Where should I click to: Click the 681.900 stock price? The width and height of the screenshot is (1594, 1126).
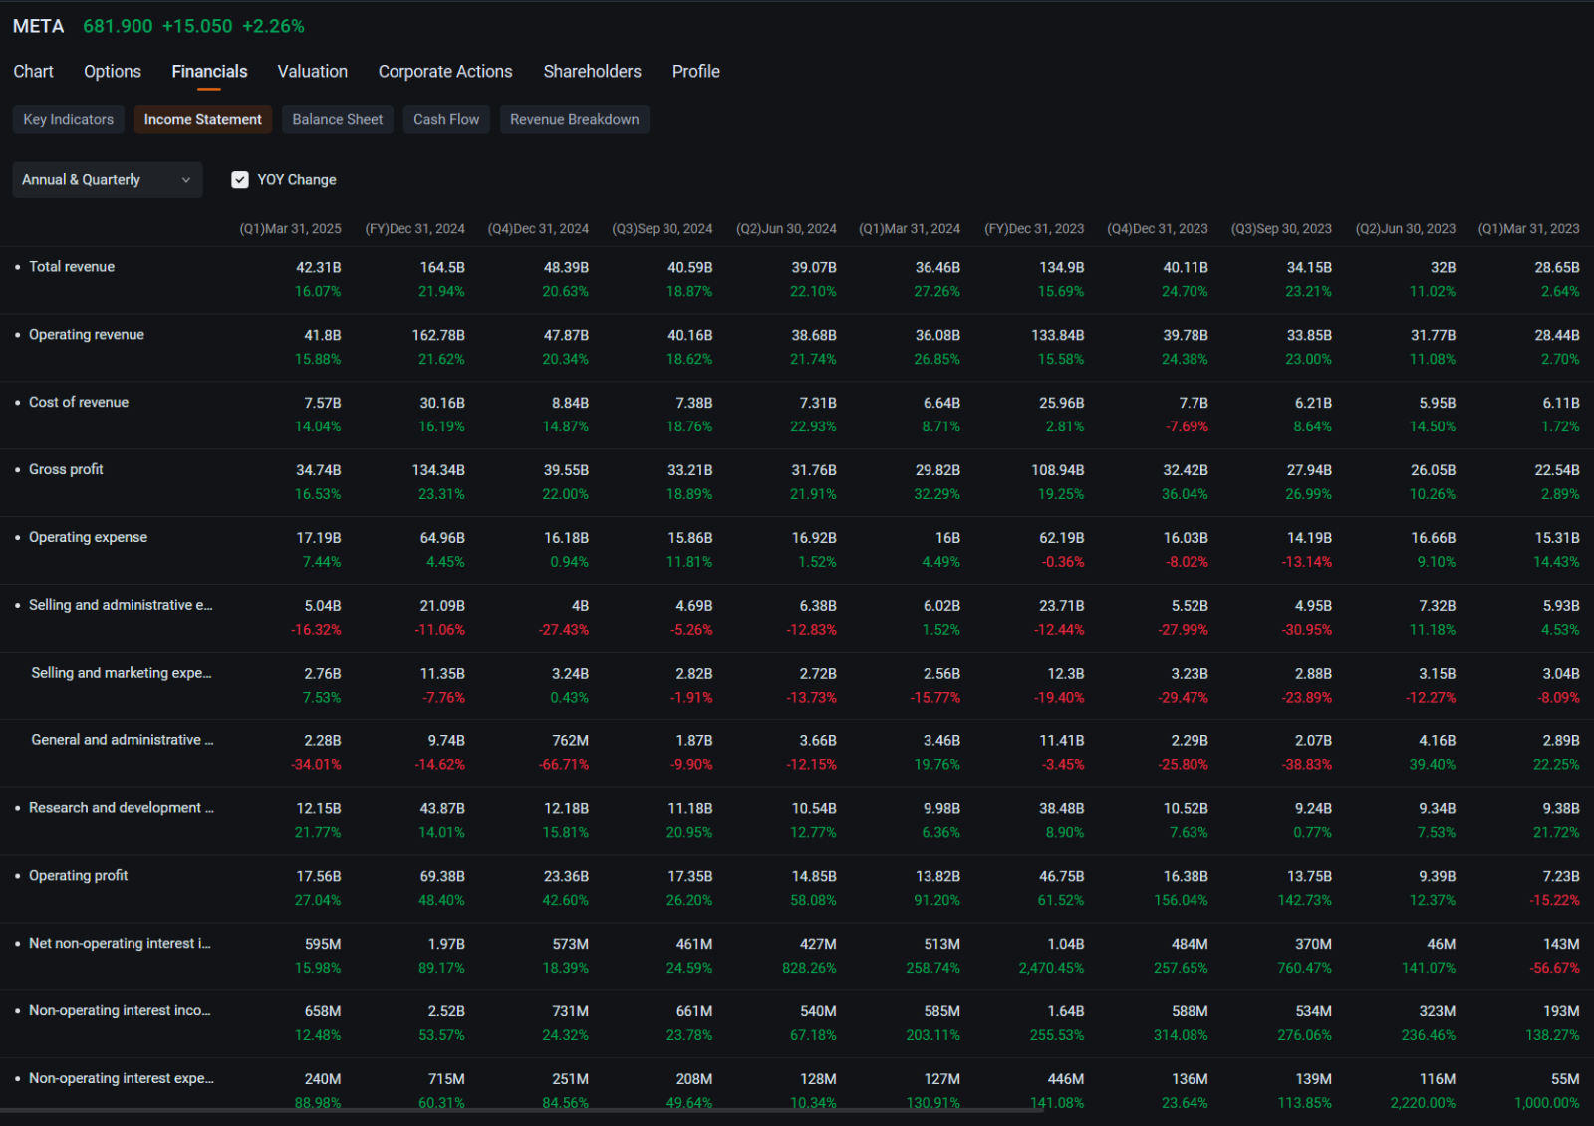(118, 26)
